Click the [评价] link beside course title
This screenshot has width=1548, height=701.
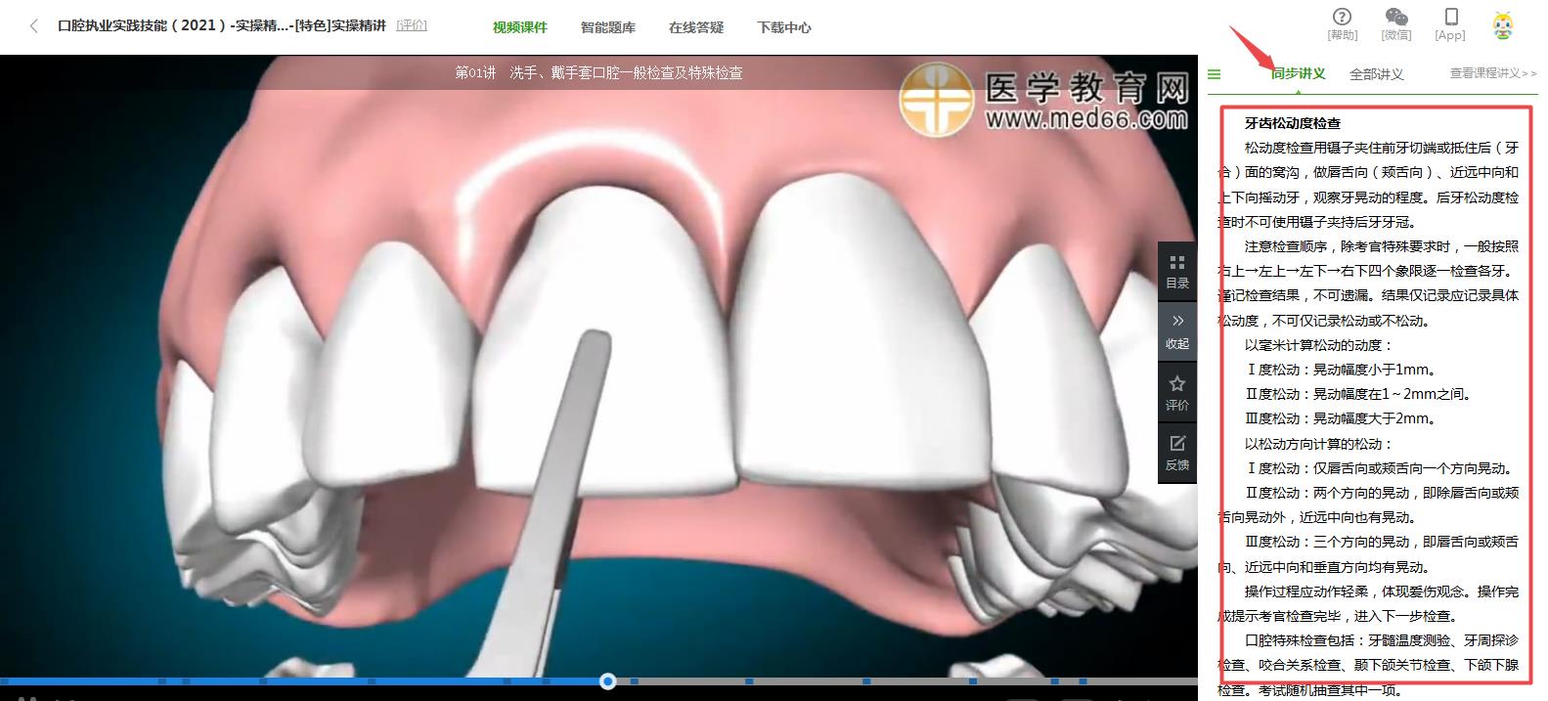(x=412, y=25)
